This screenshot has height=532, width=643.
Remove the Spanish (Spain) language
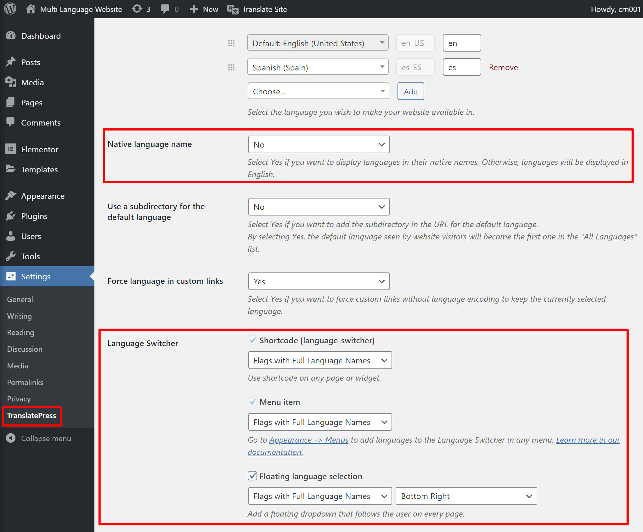pyautogui.click(x=503, y=67)
